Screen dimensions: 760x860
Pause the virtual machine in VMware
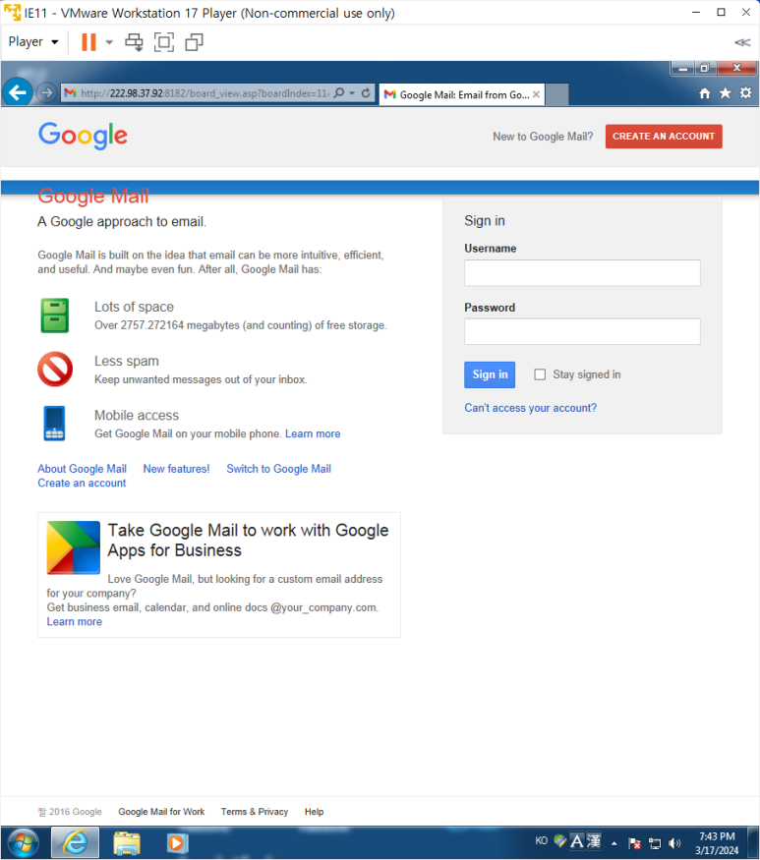click(88, 42)
